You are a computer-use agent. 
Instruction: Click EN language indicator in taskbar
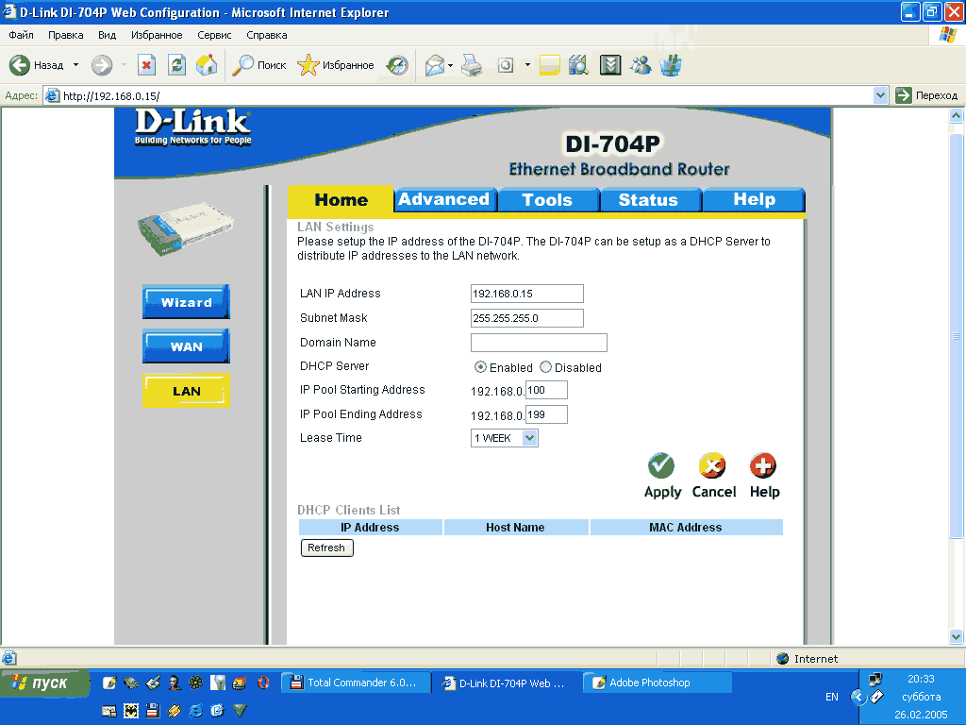(x=832, y=697)
